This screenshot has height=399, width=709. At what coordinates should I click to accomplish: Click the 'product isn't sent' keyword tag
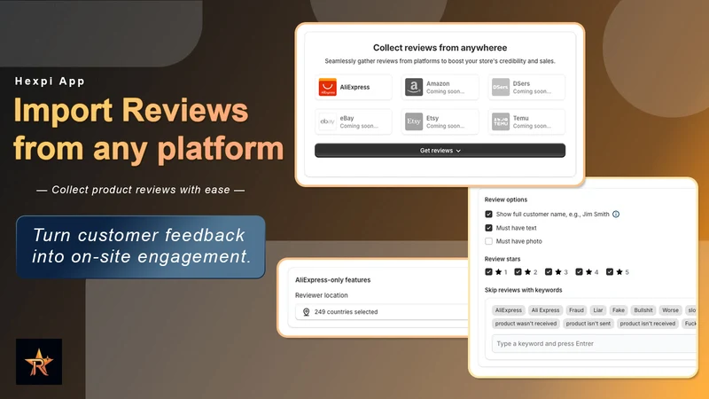tap(588, 324)
